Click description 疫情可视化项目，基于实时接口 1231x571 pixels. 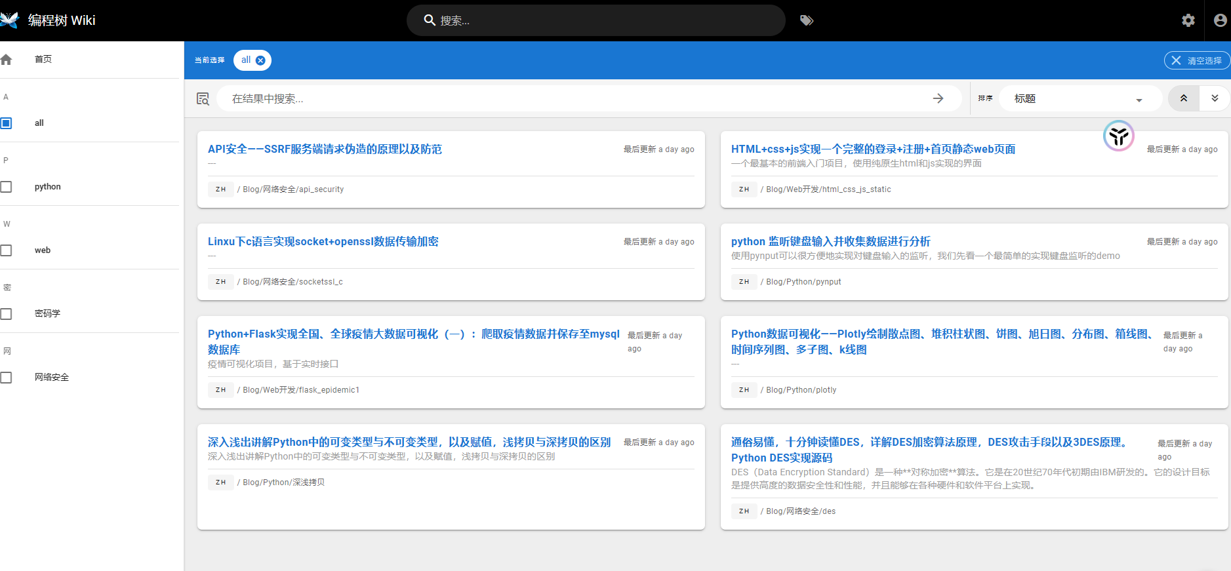(x=273, y=364)
